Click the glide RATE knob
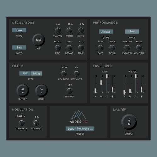 click(100, 47)
